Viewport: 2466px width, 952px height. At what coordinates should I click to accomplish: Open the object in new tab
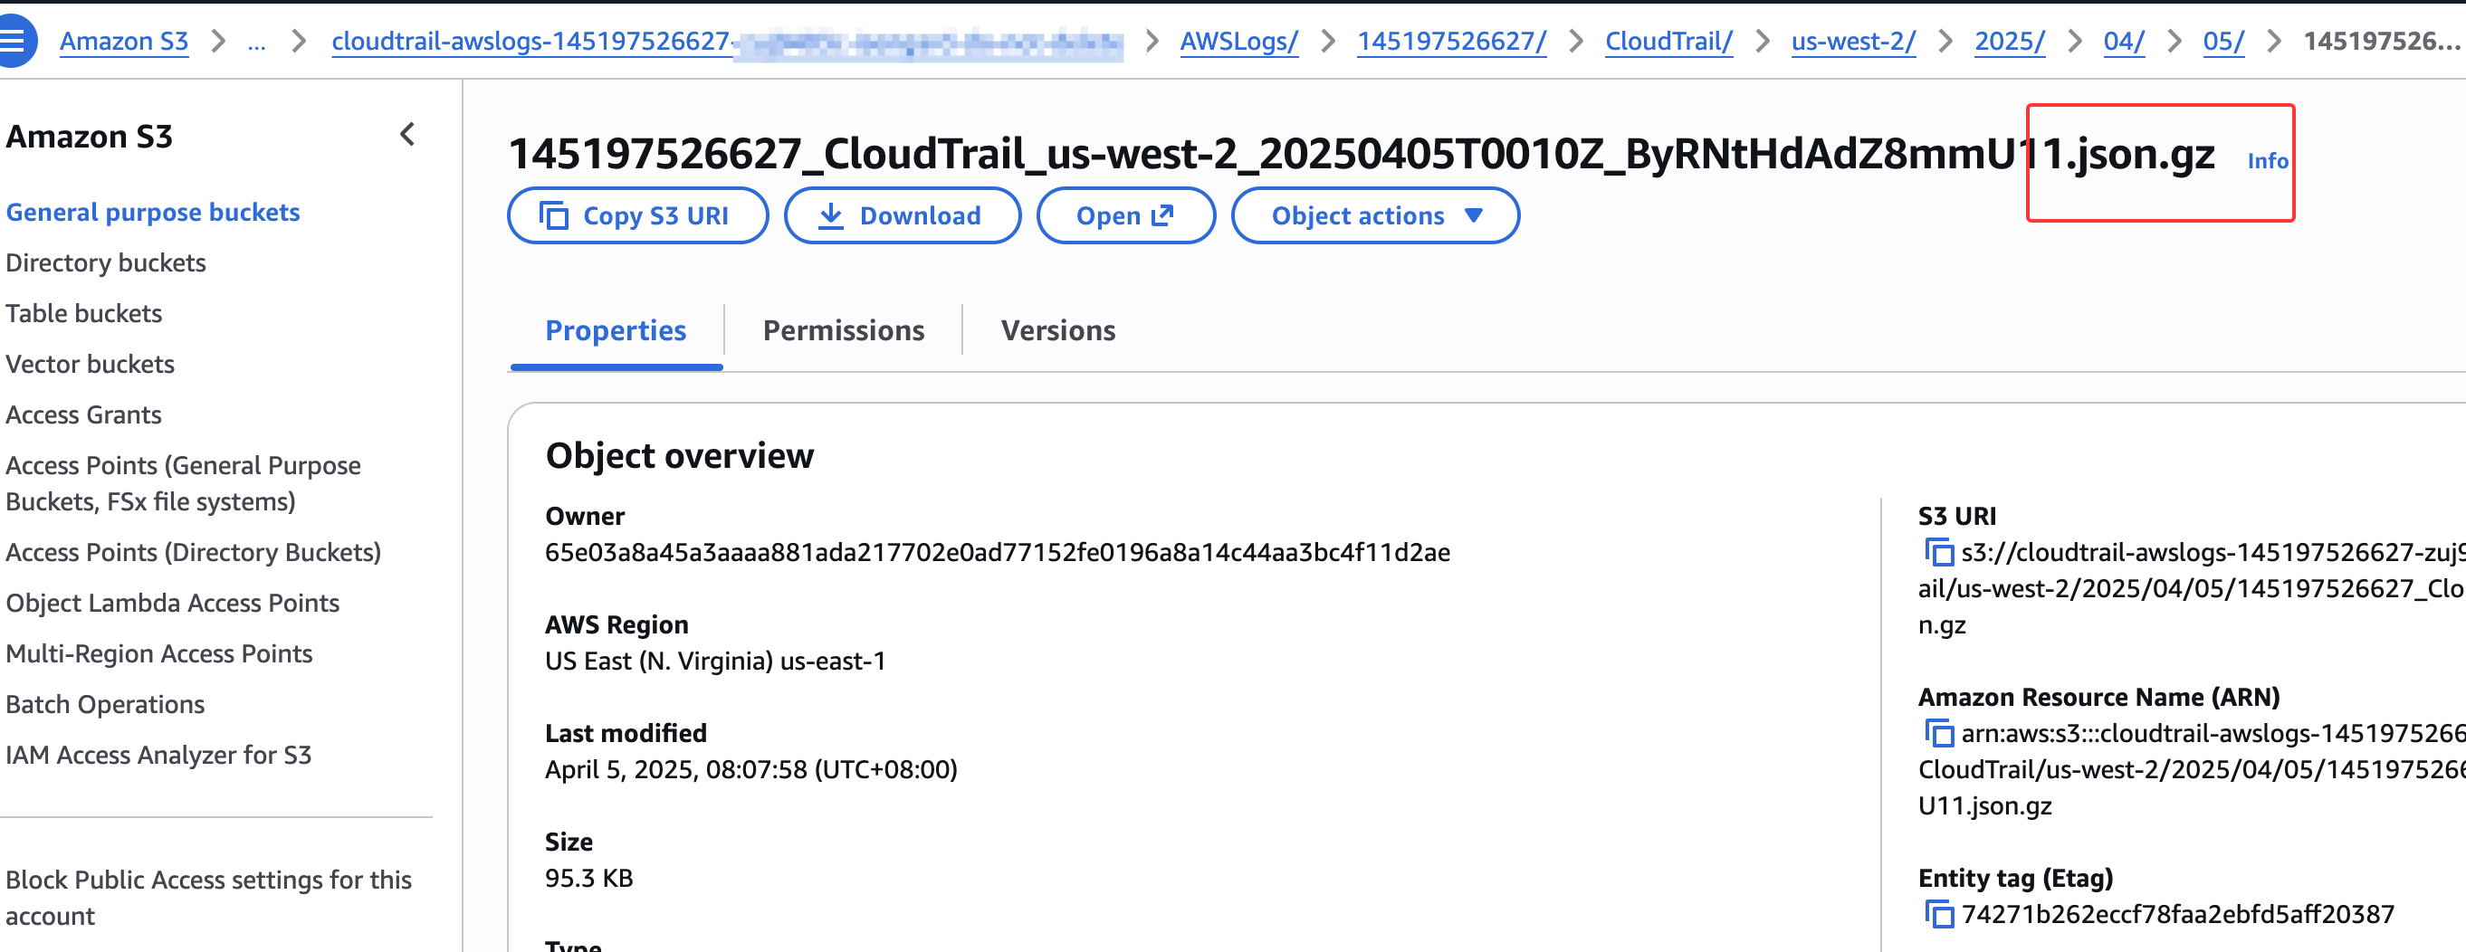pos(1125,216)
